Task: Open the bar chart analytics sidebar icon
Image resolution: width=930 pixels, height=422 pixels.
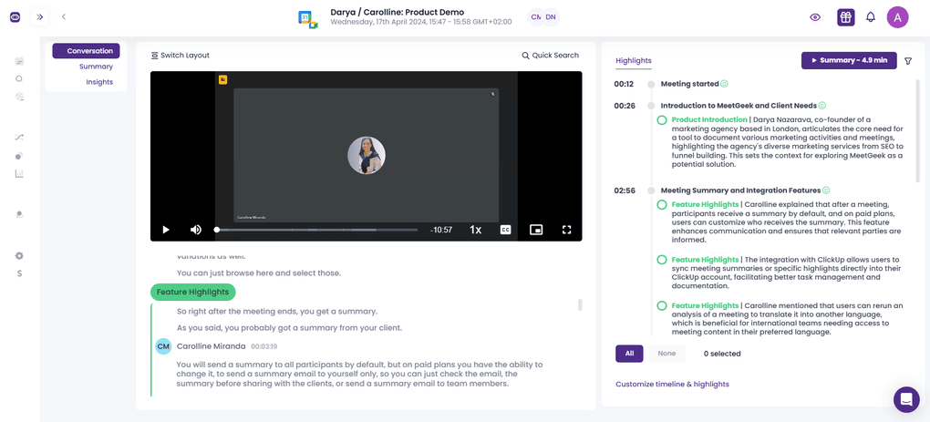Action: (19, 174)
